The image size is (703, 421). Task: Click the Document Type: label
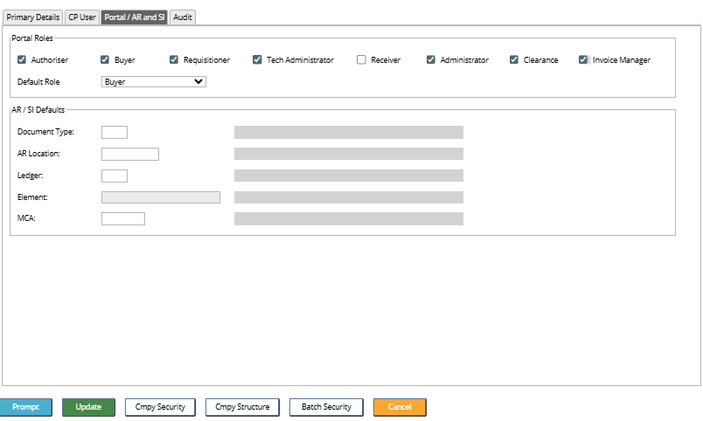click(x=45, y=132)
